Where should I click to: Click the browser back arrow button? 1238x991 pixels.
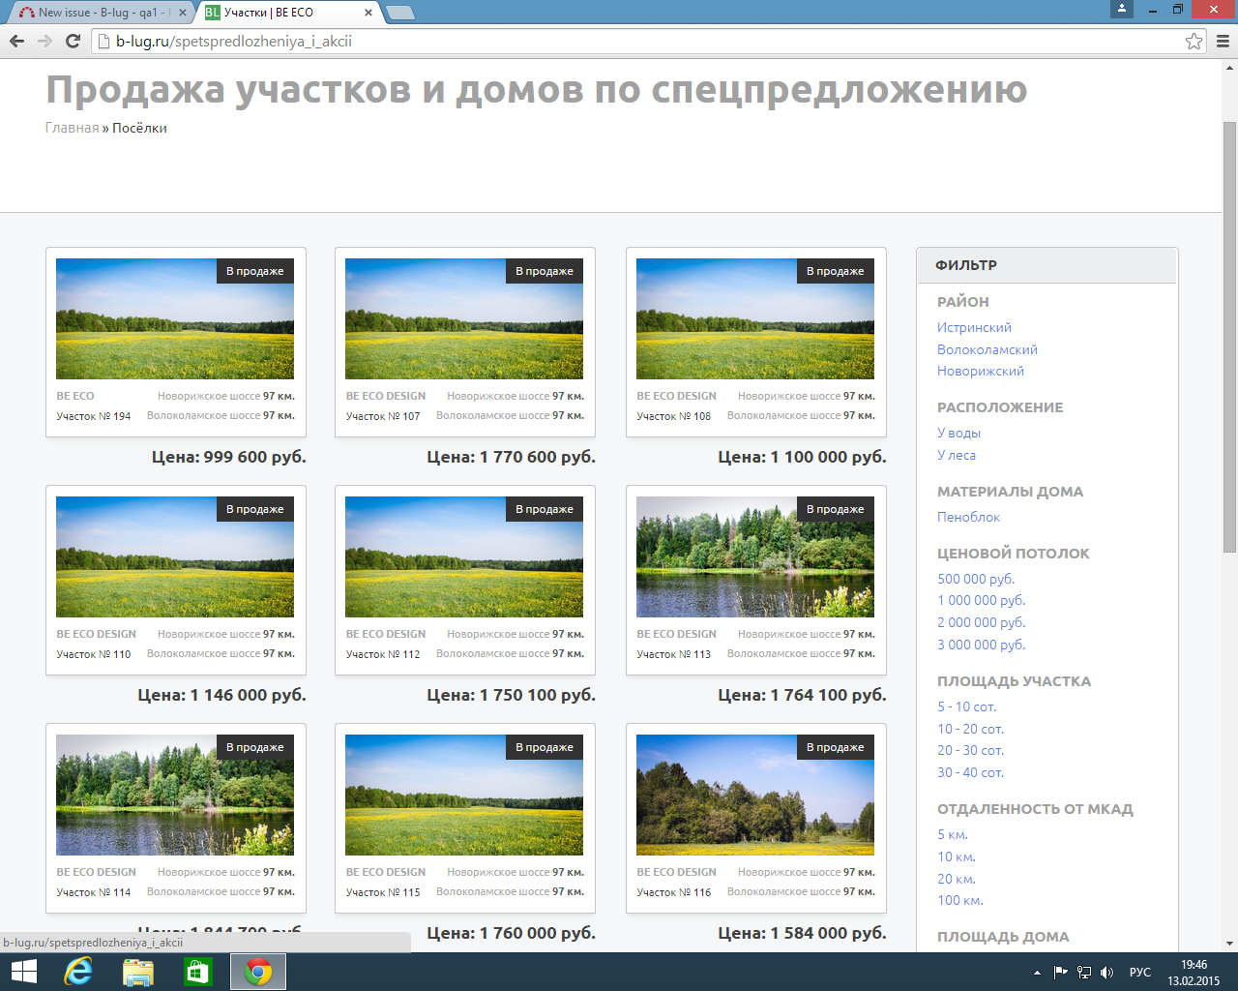(x=16, y=41)
